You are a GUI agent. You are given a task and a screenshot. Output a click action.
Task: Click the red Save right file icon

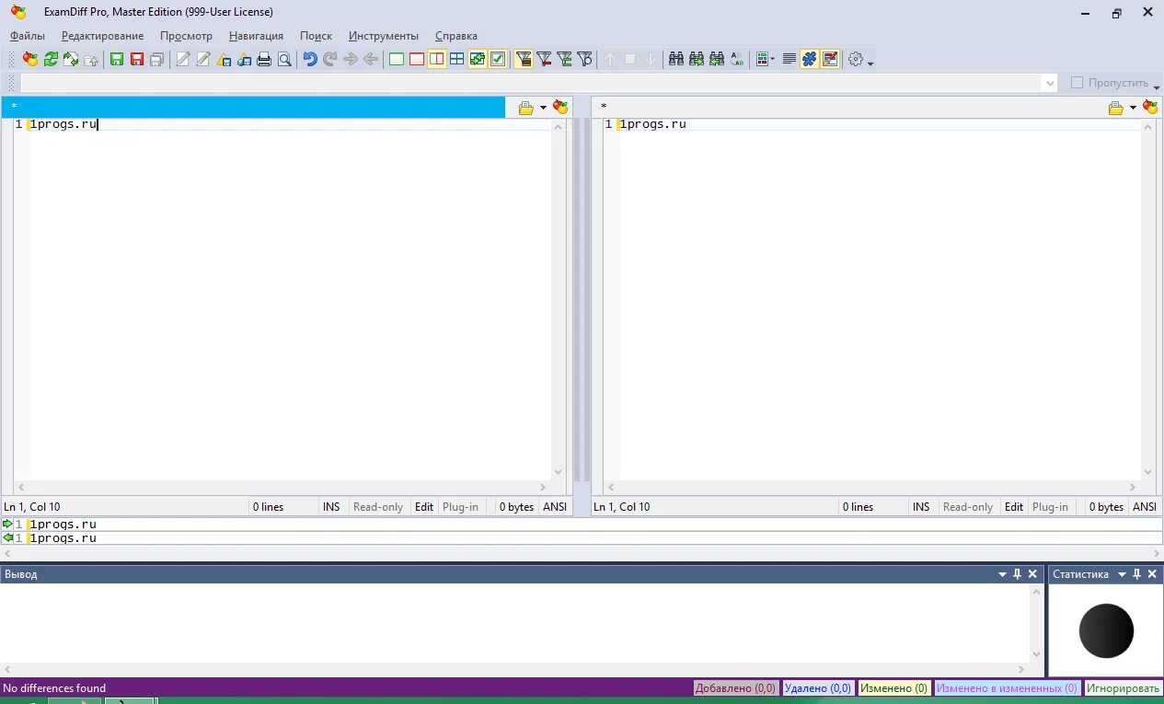tap(137, 60)
